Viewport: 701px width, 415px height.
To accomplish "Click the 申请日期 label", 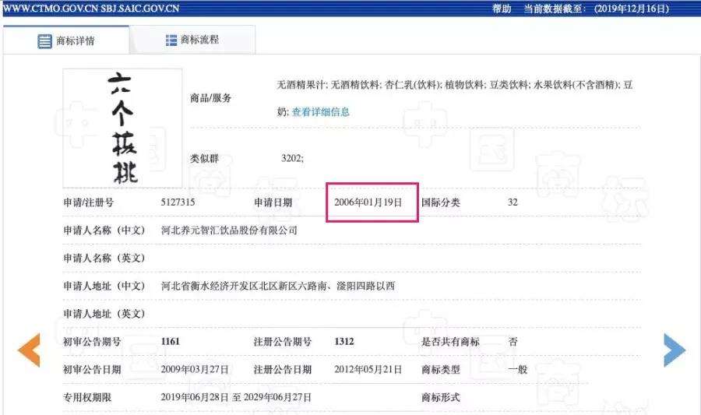I will [273, 202].
